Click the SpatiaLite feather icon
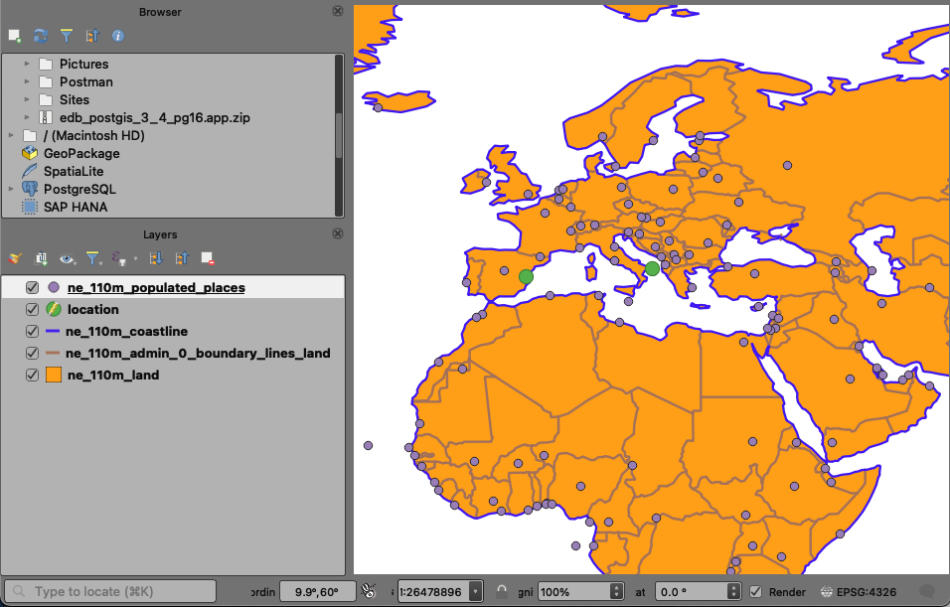The width and height of the screenshot is (950, 607). (29, 171)
